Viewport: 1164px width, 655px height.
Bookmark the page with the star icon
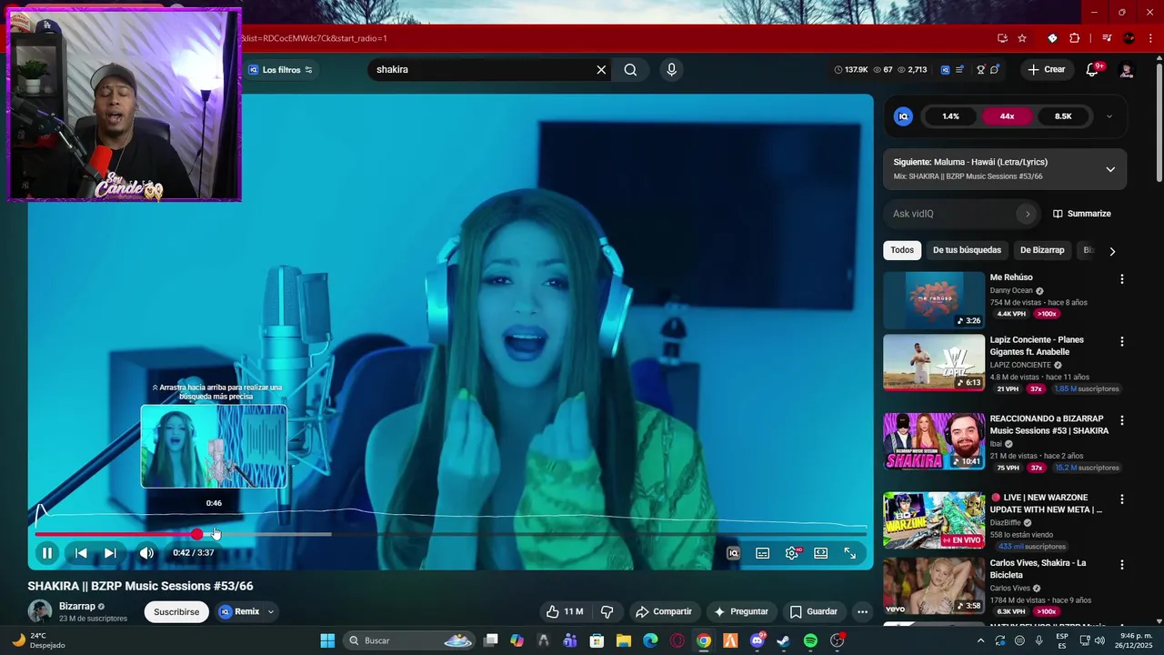click(1022, 38)
